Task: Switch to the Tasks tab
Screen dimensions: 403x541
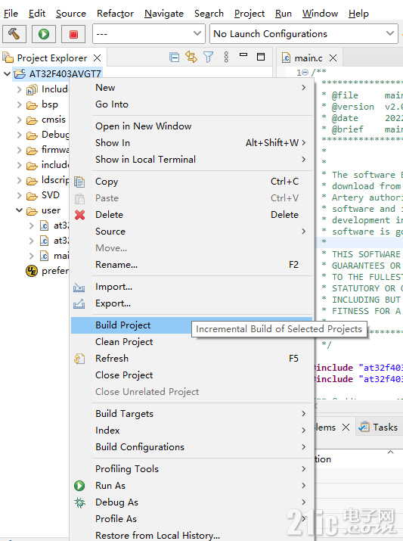Action: pos(379,428)
